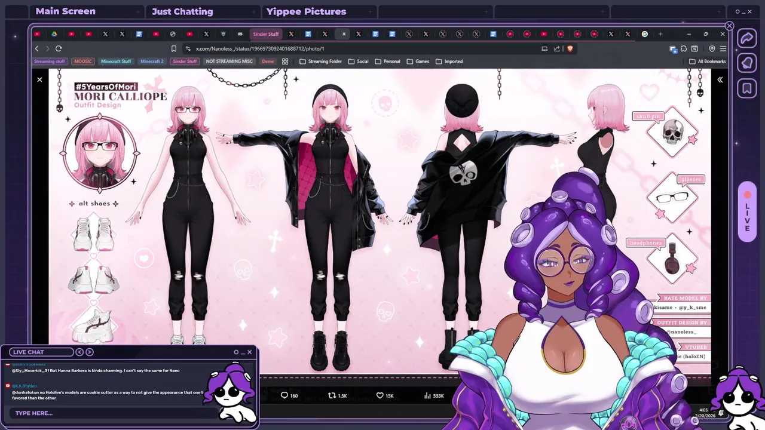
Task: Collapse the tweet sidebar with double chevron
Action: coord(720,79)
